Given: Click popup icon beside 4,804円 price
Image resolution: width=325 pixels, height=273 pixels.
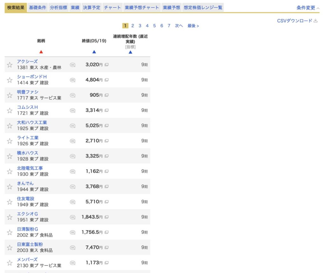Looking at the screenshot, I should pyautogui.click(x=107, y=80).
